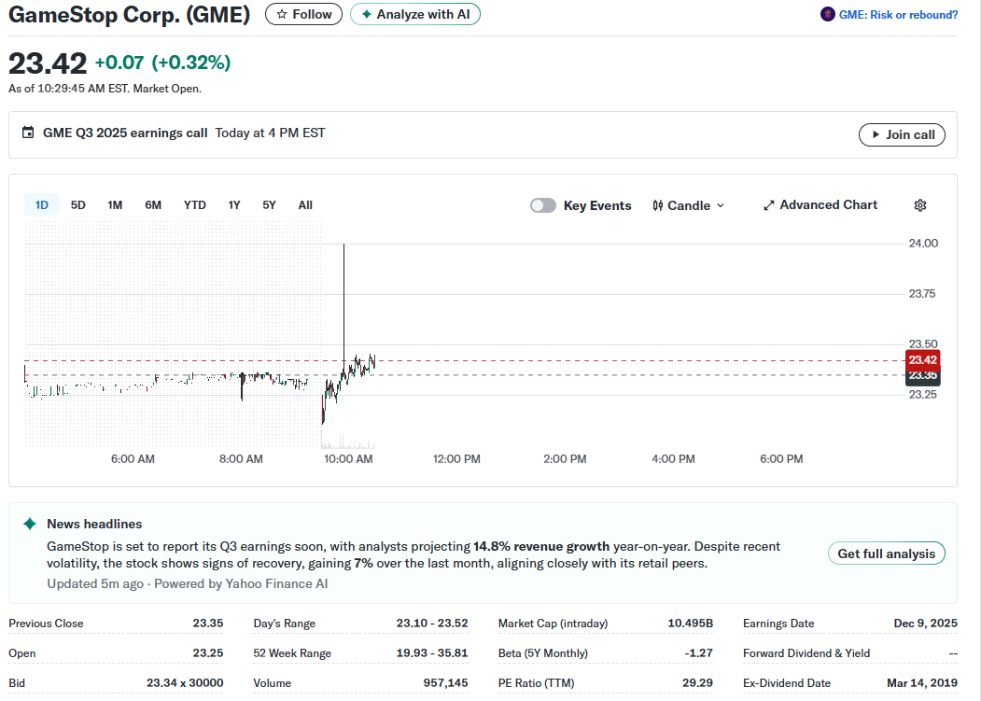Show the All time range
Screen dimensions: 981x701
pos(305,205)
